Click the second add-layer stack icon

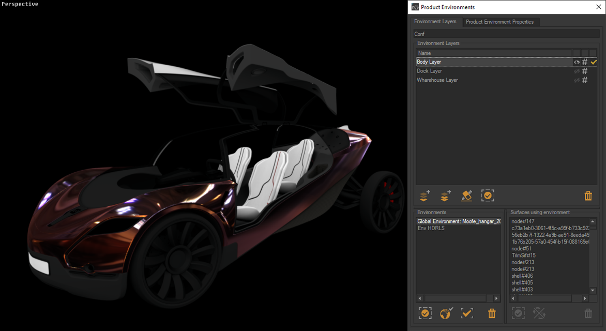point(445,195)
